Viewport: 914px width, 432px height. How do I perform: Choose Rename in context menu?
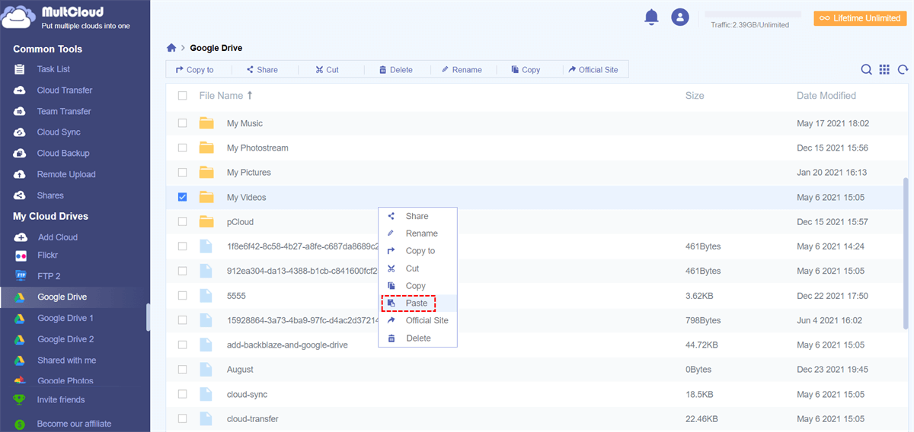coord(417,233)
